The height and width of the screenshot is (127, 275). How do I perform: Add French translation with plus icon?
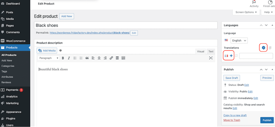(x=231, y=56)
